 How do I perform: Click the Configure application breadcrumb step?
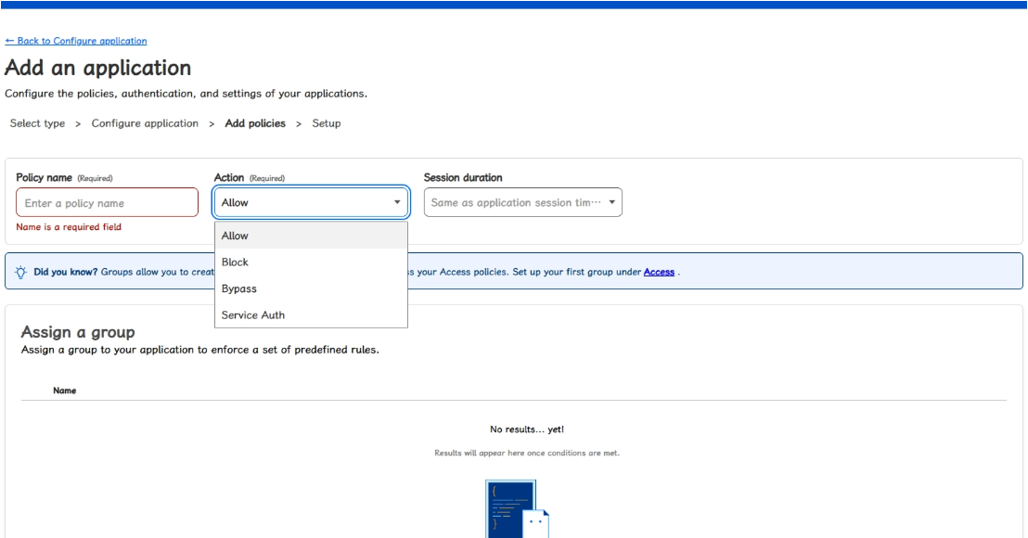(x=145, y=123)
